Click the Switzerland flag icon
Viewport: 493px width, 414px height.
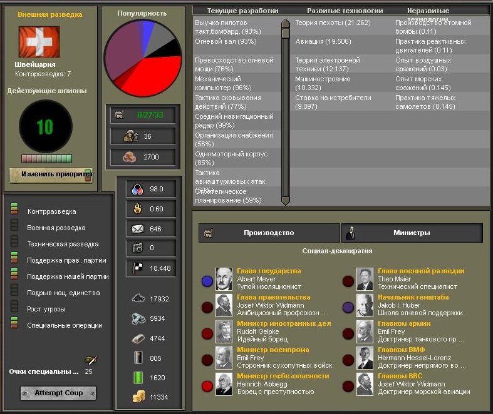(39, 42)
